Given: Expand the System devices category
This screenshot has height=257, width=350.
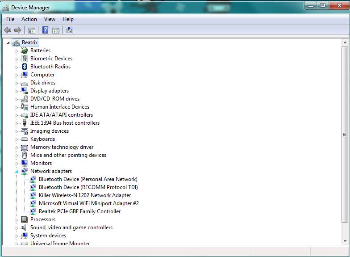Looking at the screenshot, I should click(x=17, y=236).
